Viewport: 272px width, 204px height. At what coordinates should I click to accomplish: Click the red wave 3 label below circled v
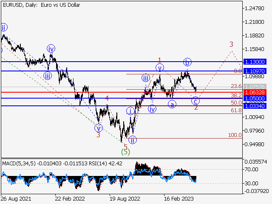click(98, 135)
